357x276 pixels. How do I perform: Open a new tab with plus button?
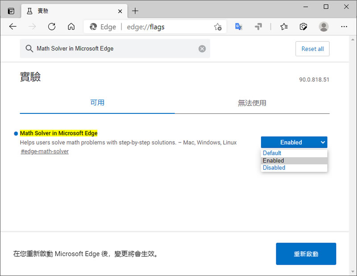[x=135, y=11]
